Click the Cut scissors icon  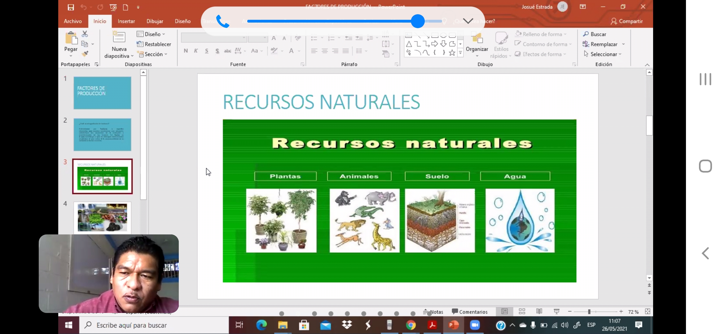[x=85, y=34]
